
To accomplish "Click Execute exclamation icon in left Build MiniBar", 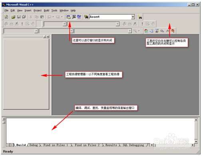I will pos(22,24).
